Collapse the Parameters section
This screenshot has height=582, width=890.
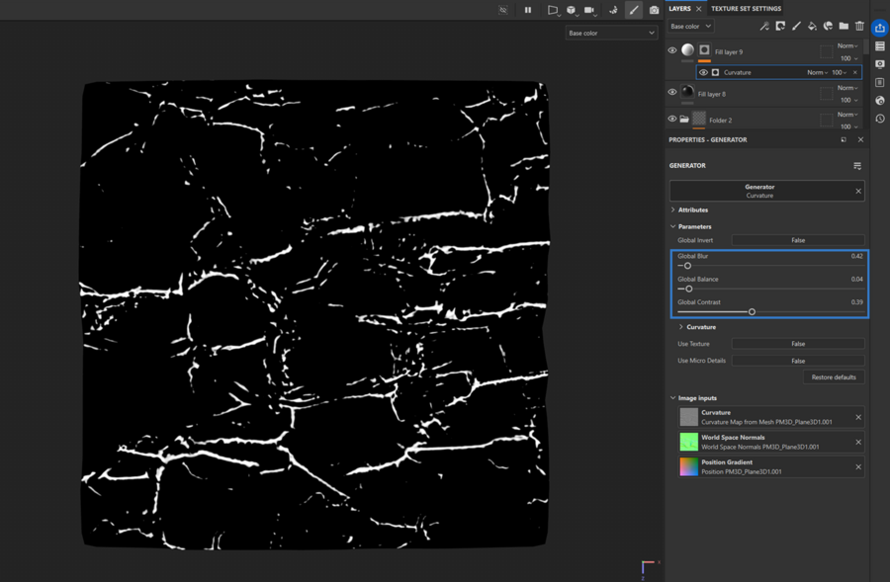(694, 226)
